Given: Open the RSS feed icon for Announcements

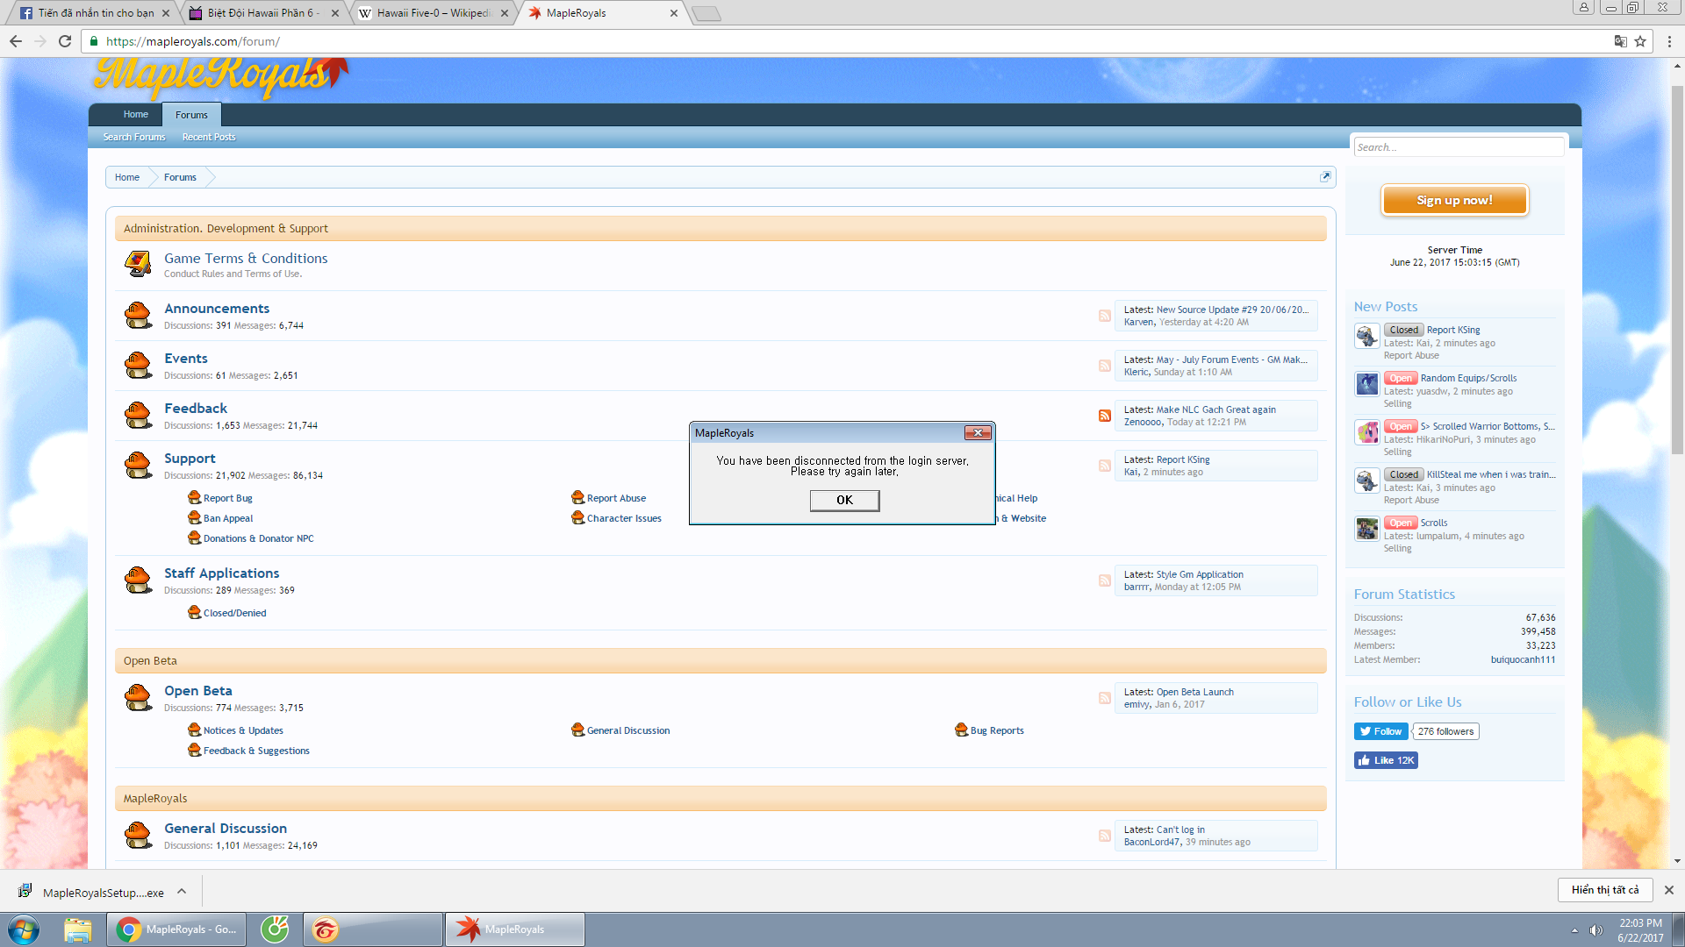Looking at the screenshot, I should [x=1105, y=316].
